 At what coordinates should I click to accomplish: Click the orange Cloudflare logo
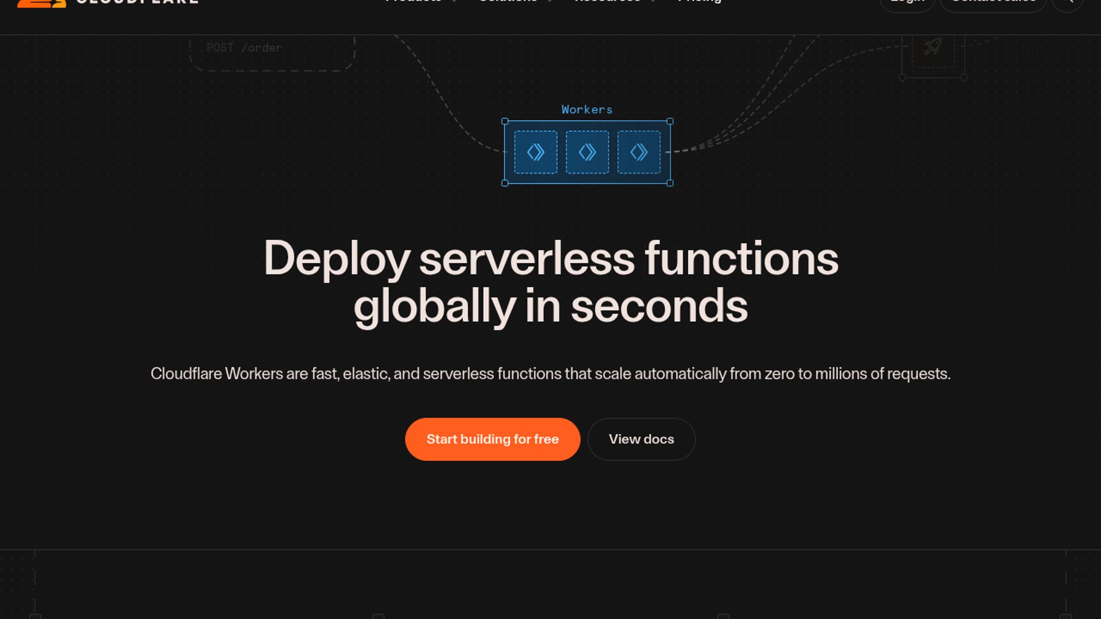(x=41, y=3)
